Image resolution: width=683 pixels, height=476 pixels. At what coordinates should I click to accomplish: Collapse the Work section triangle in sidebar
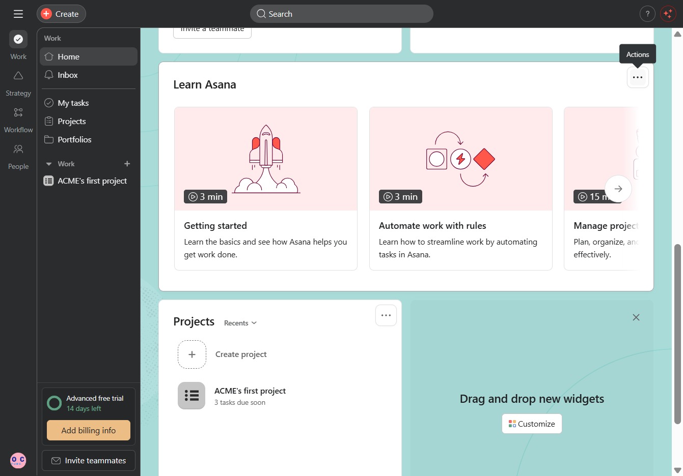(49, 164)
